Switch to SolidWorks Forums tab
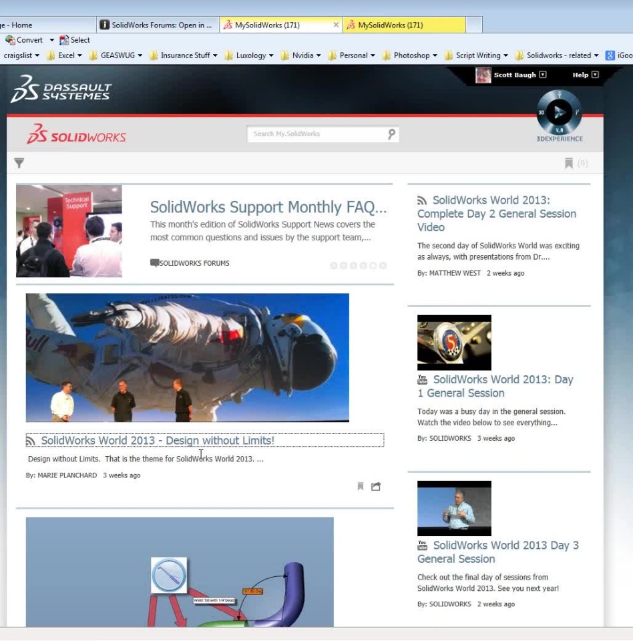633x641 pixels. 158,25
